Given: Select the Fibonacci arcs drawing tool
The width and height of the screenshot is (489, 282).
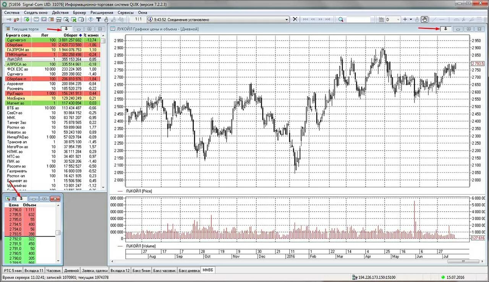Looking at the screenshot, I should coord(456,19).
